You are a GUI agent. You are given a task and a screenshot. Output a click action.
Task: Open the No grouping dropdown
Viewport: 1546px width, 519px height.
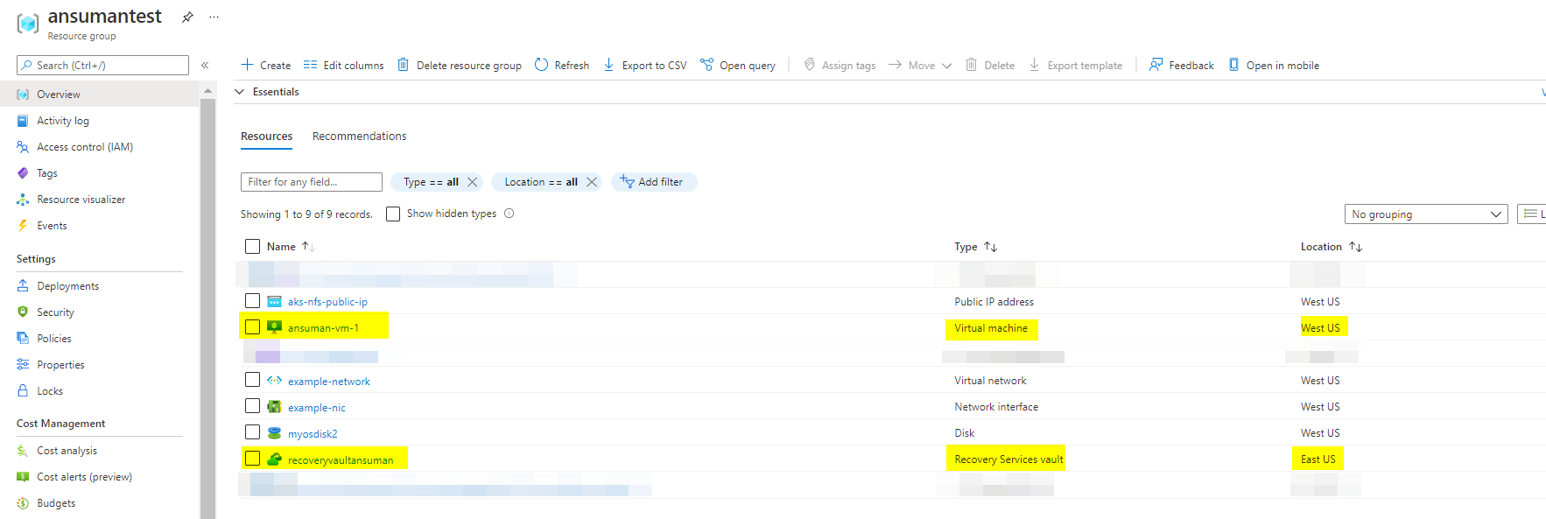click(x=1426, y=214)
